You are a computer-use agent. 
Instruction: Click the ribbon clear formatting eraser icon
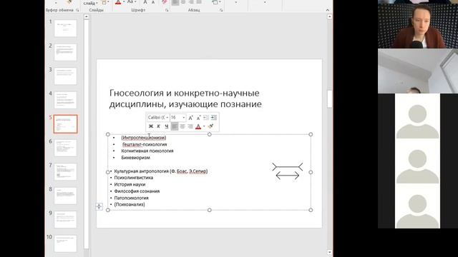coord(165,2)
